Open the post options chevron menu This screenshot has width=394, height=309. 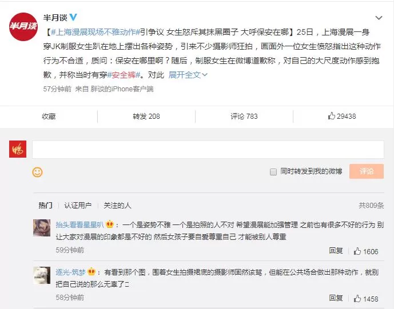coord(379,18)
